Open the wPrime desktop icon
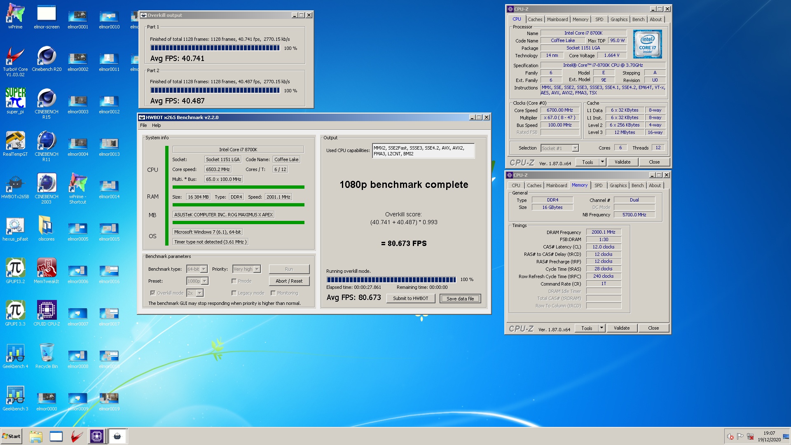This screenshot has height=445, width=791. coord(15,16)
